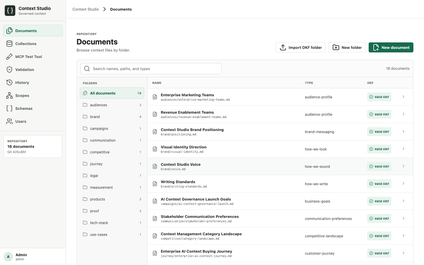Click the file-plus icon on New document
This screenshot has width=424, height=265.
click(x=376, y=47)
